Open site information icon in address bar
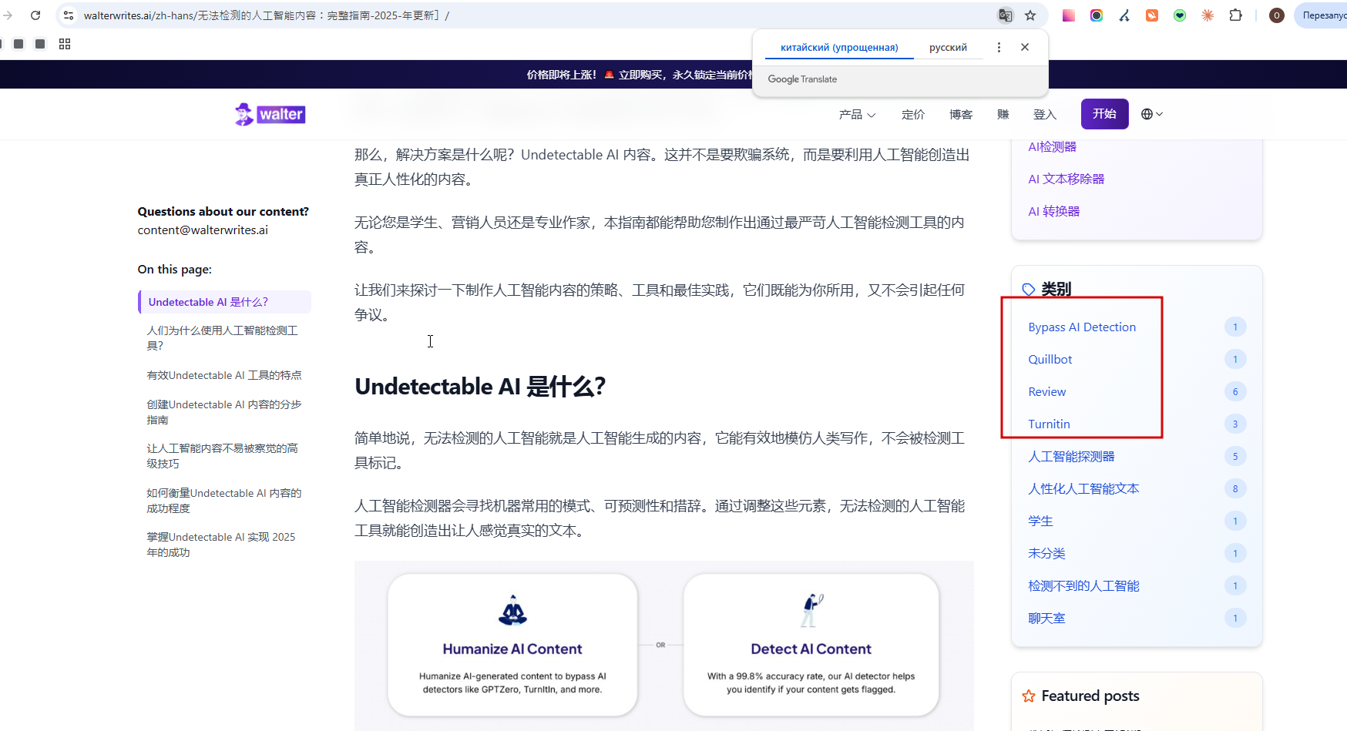1347x731 pixels. [69, 15]
